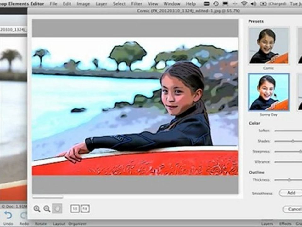302x227 pixels.
Task: Open the volume menu bar icon
Action: (x=254, y=3)
